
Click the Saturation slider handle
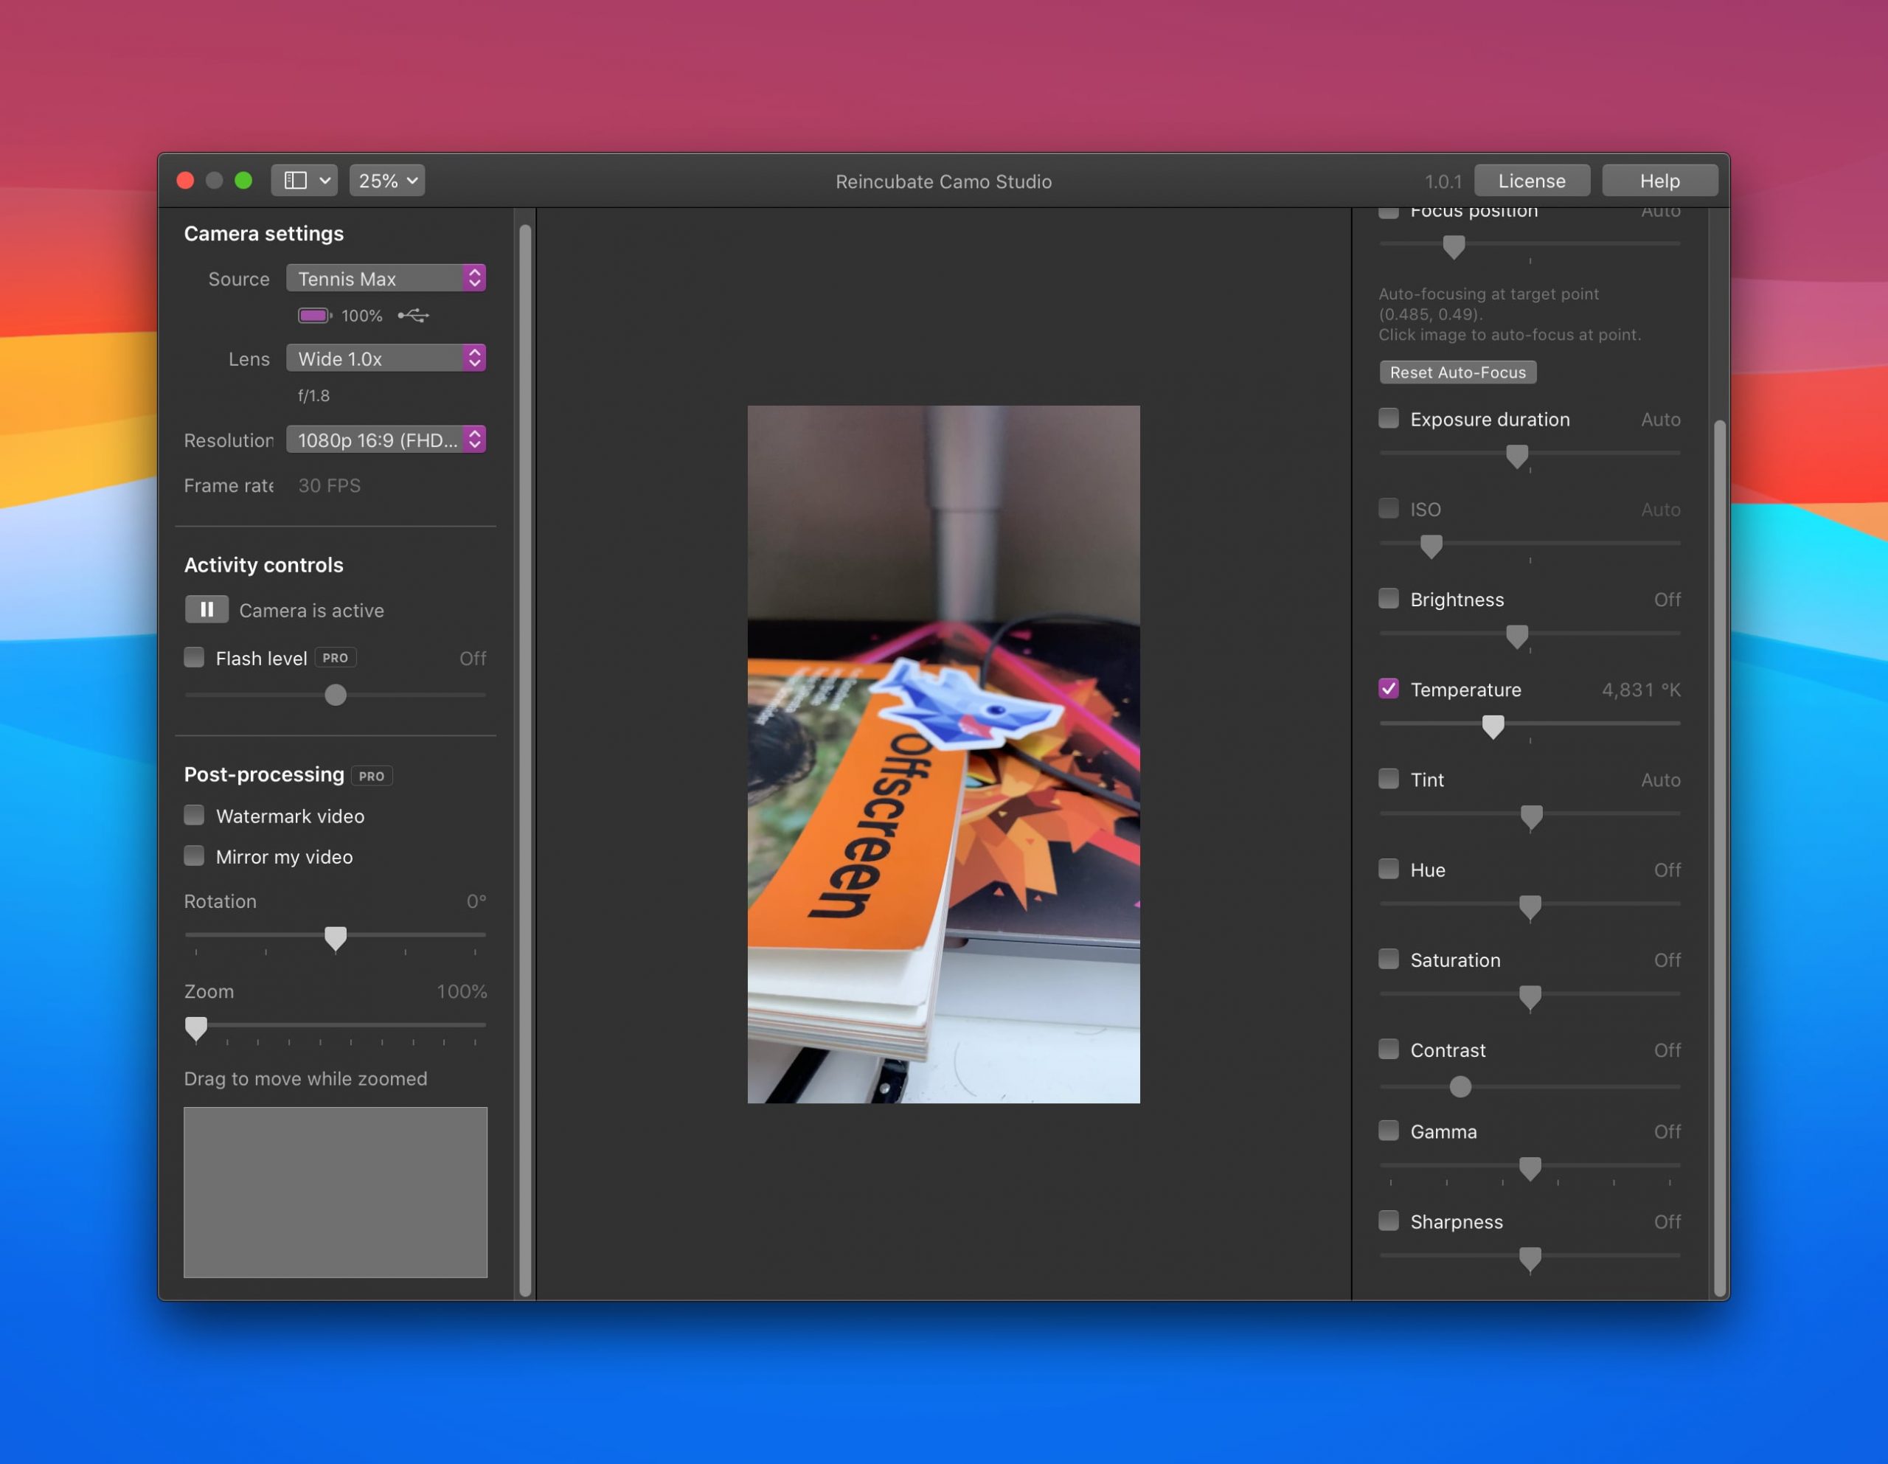(x=1530, y=997)
